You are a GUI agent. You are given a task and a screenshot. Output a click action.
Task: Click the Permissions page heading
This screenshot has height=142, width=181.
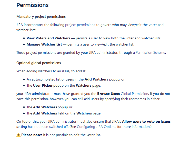33,5
